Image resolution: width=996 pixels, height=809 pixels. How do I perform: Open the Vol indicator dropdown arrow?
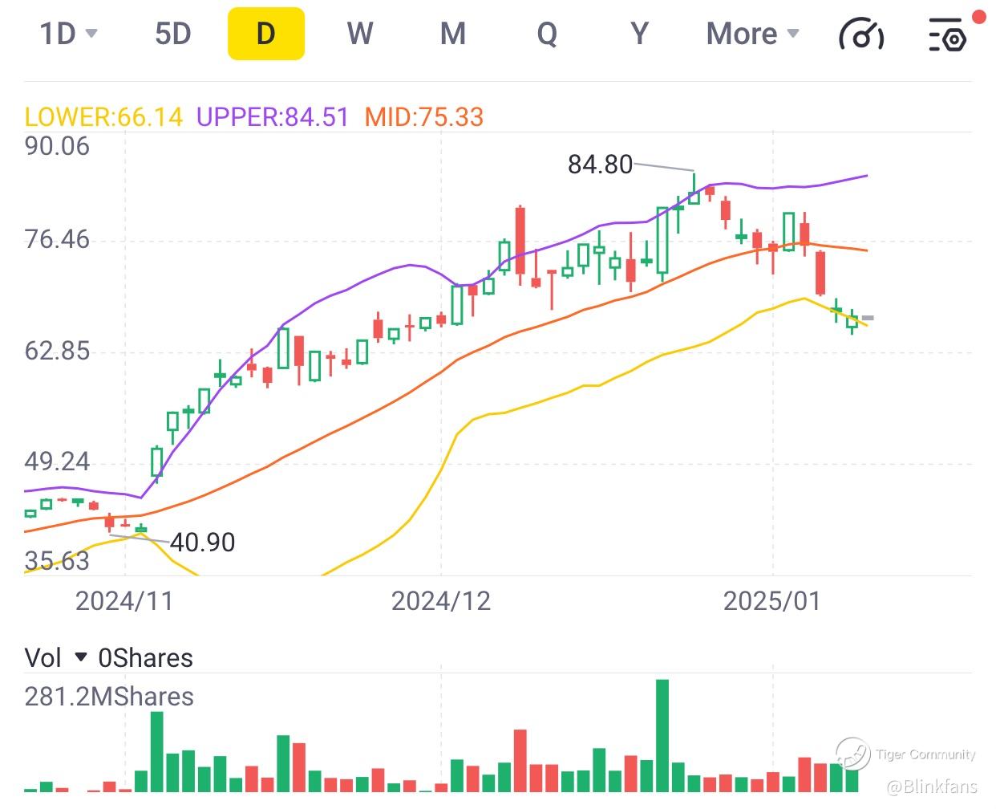click(80, 657)
